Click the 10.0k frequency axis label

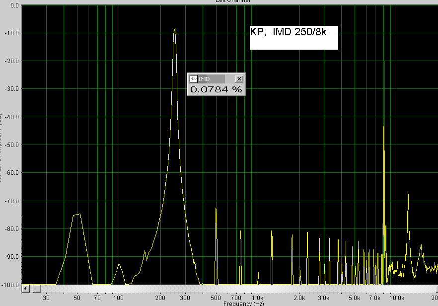[397, 298]
